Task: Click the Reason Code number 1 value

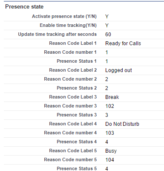Action: click(x=106, y=52)
